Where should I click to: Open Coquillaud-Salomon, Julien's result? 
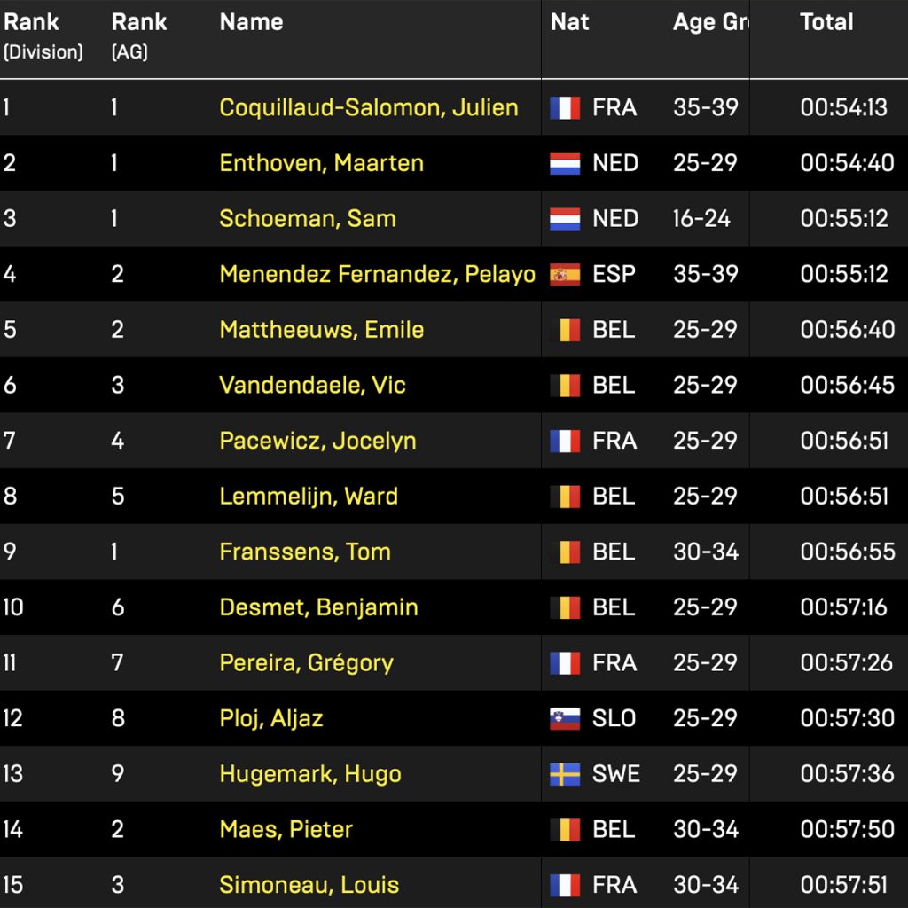pyautogui.click(x=369, y=108)
